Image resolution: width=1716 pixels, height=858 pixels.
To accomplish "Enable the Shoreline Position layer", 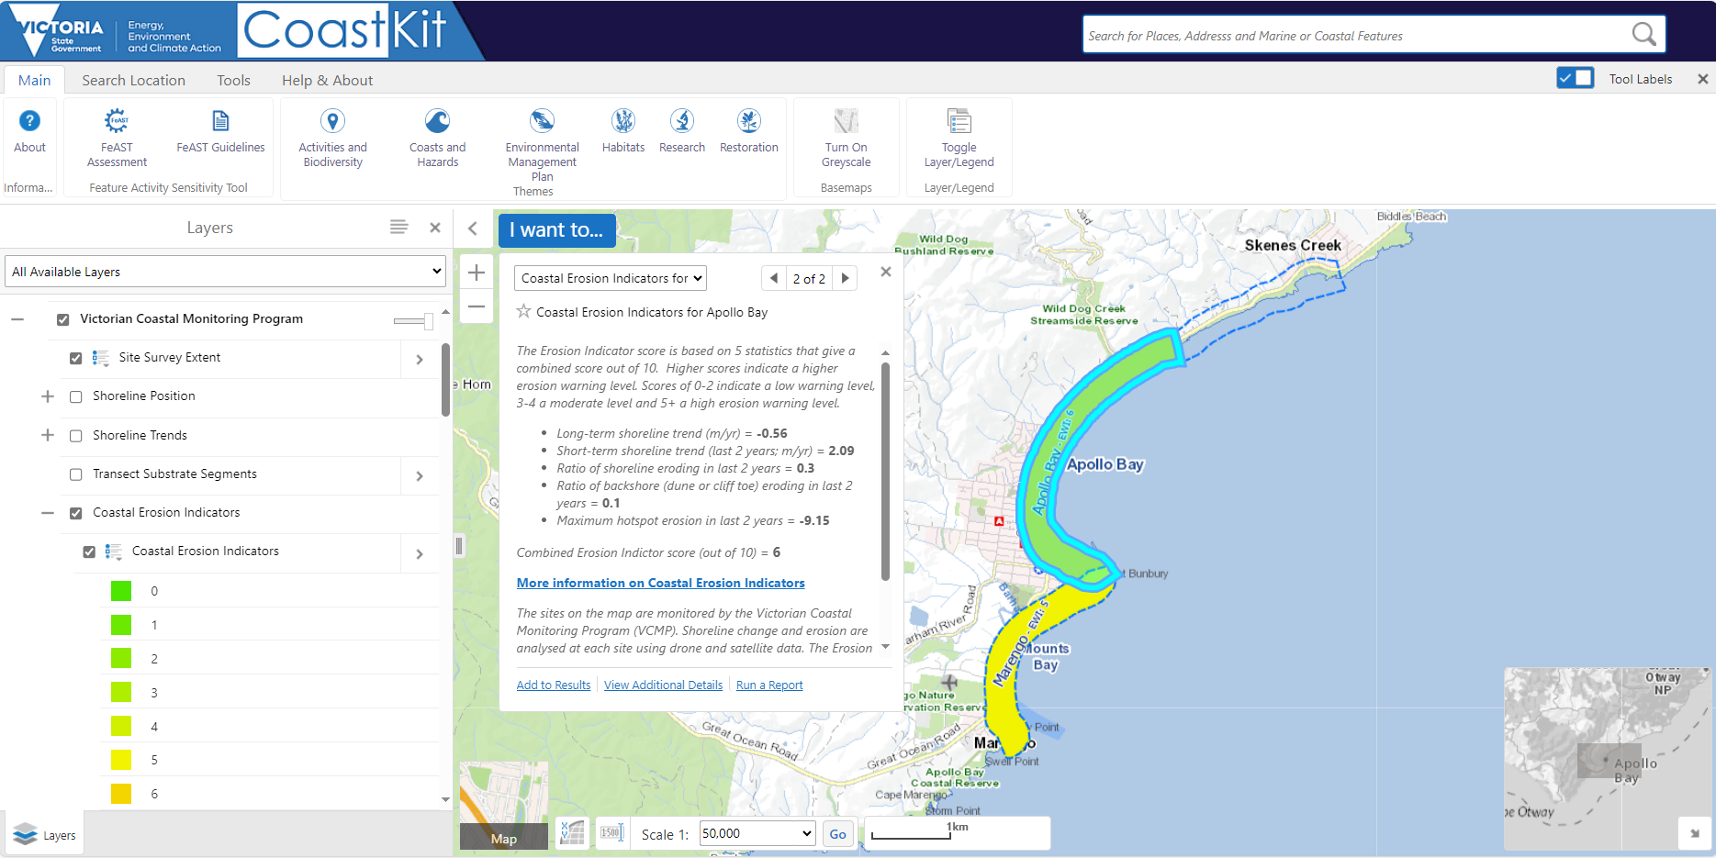I will click(76, 396).
